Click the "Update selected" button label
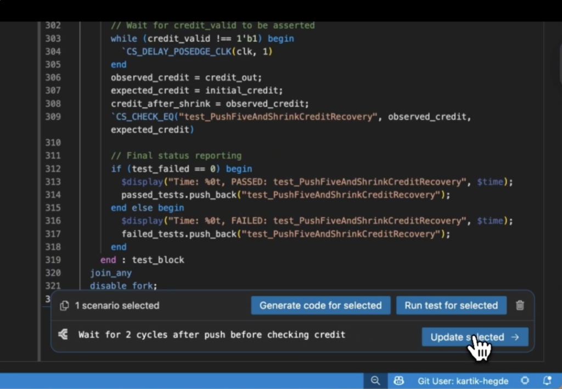This screenshot has width=562, height=389. [467, 337]
